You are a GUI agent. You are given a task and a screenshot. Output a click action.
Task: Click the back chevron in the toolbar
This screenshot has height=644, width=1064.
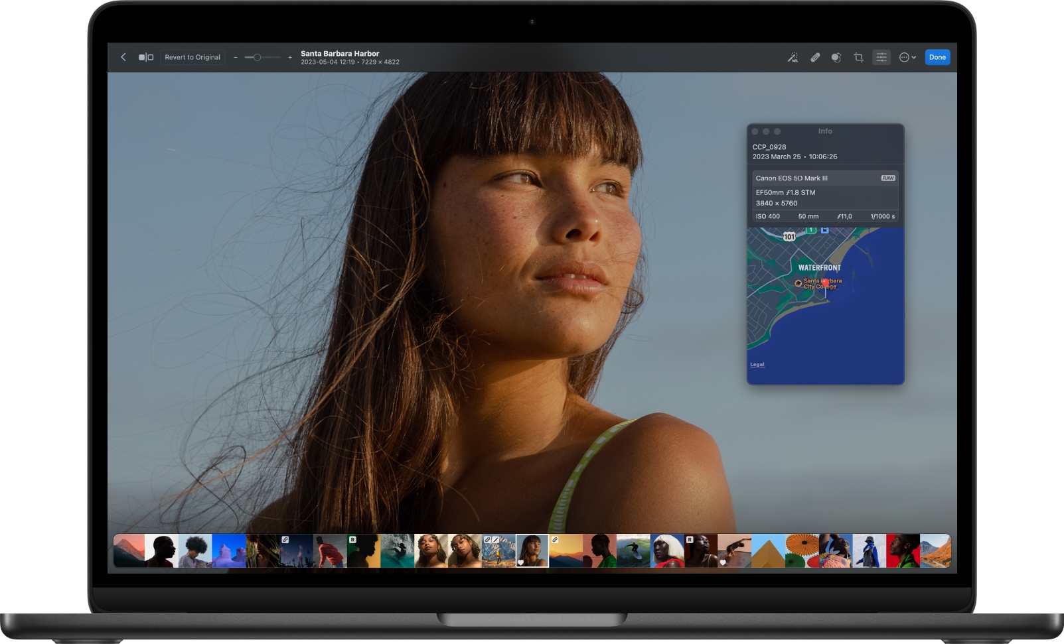tap(123, 57)
